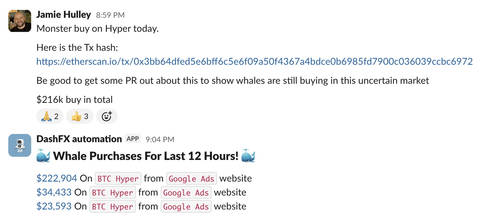Open the $23,593 purchase link

(54, 206)
